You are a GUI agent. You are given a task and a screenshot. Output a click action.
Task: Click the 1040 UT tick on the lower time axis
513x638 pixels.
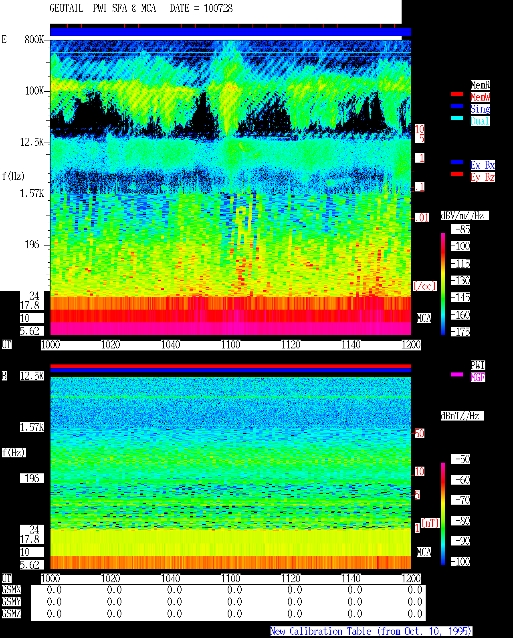click(x=171, y=579)
